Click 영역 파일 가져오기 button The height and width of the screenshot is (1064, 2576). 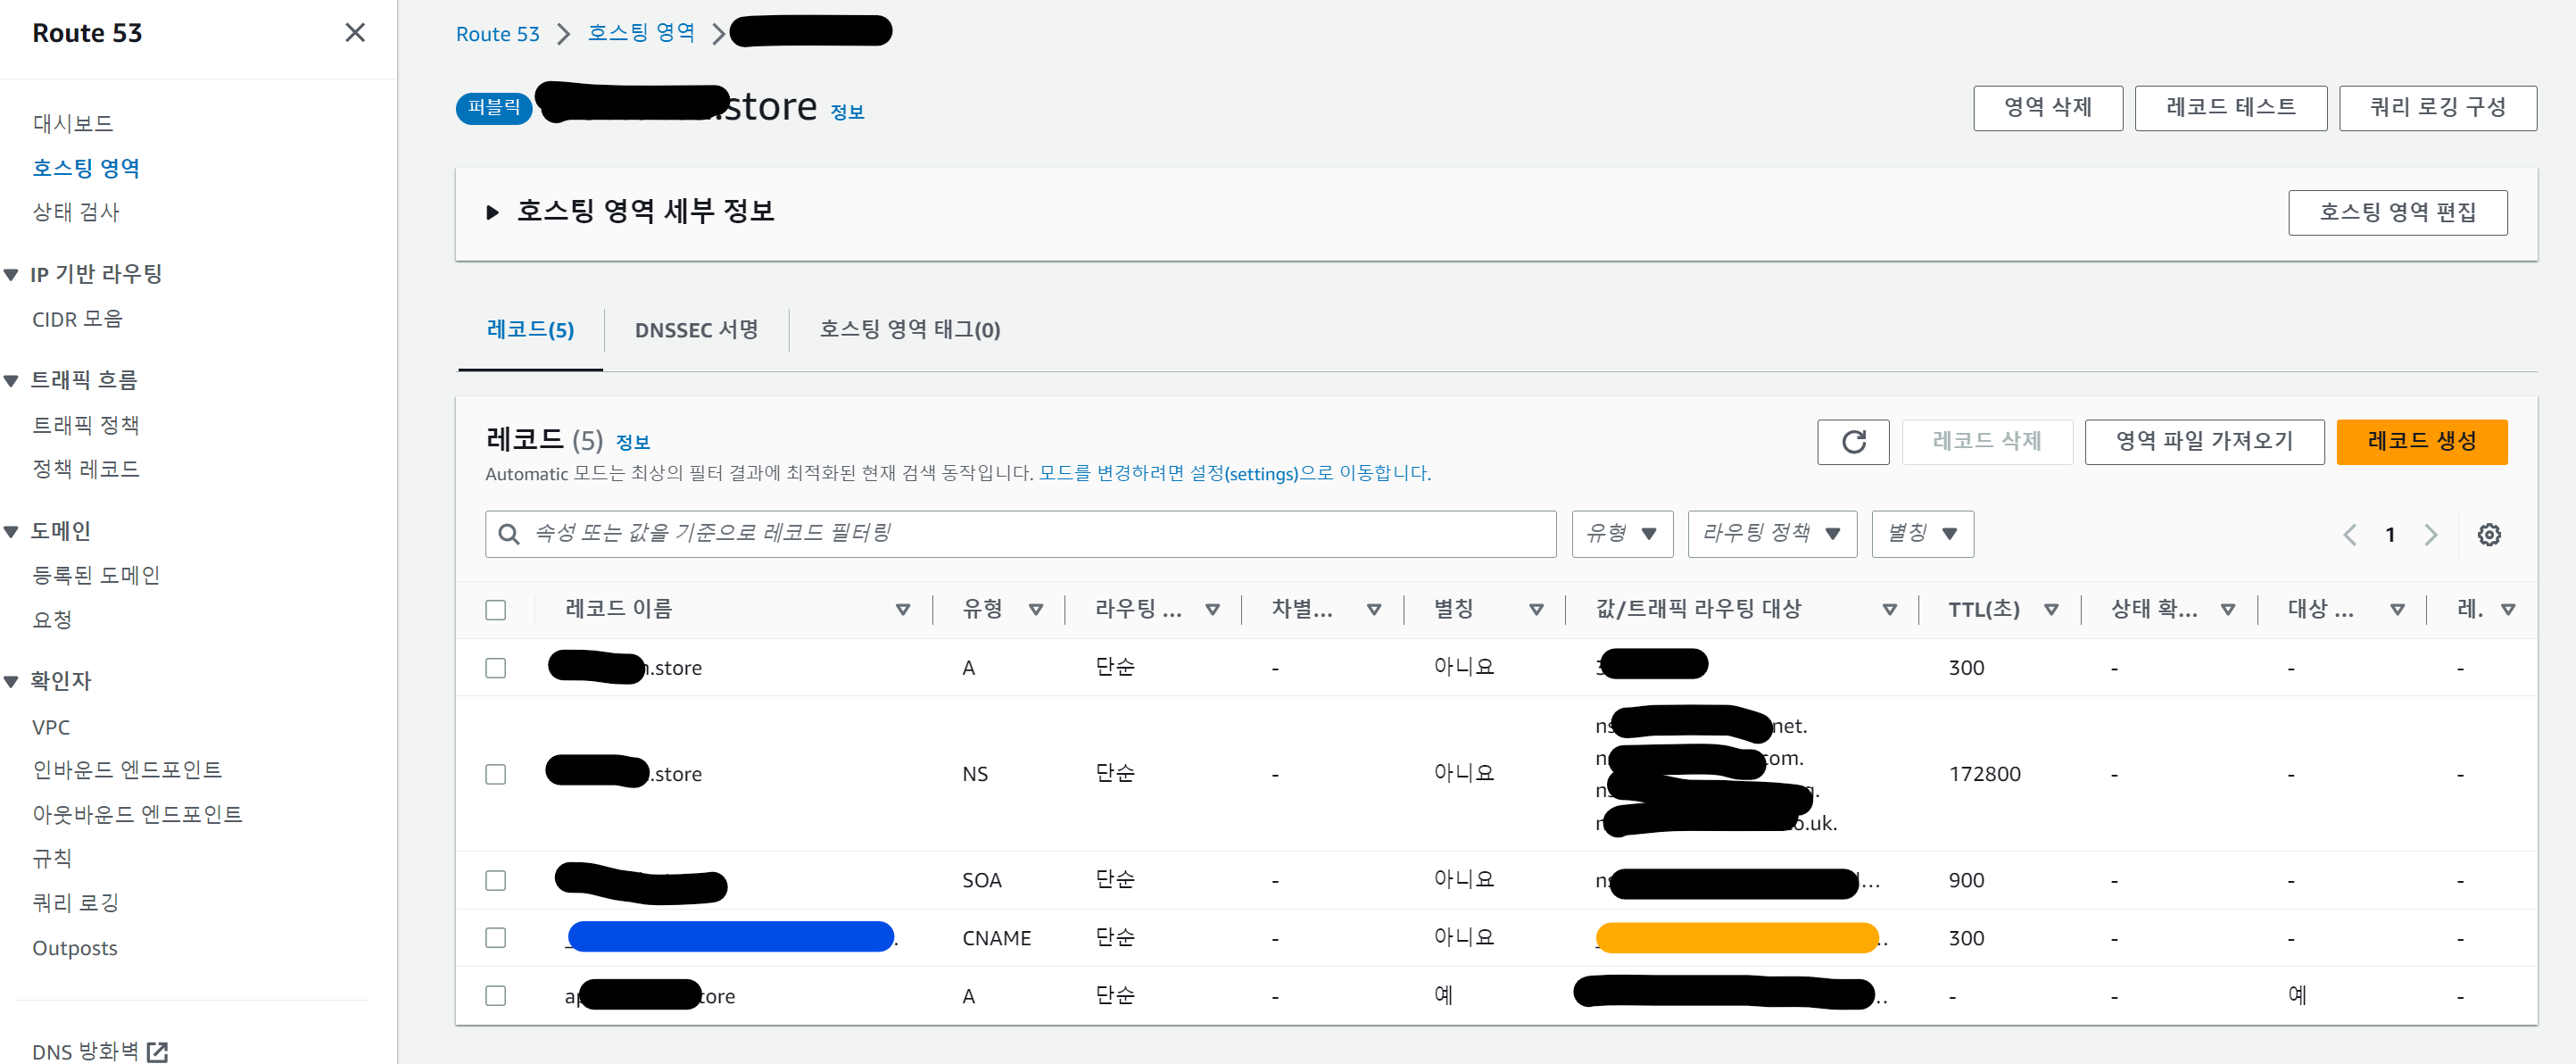(2203, 442)
